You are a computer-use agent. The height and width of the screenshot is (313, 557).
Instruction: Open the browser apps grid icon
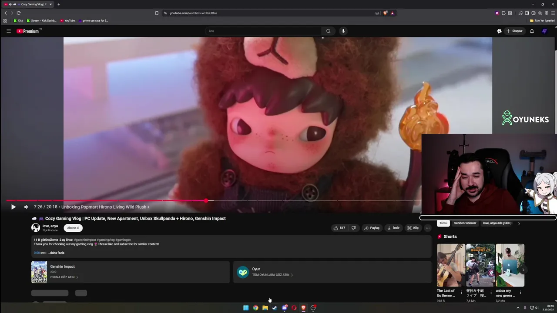5,20
